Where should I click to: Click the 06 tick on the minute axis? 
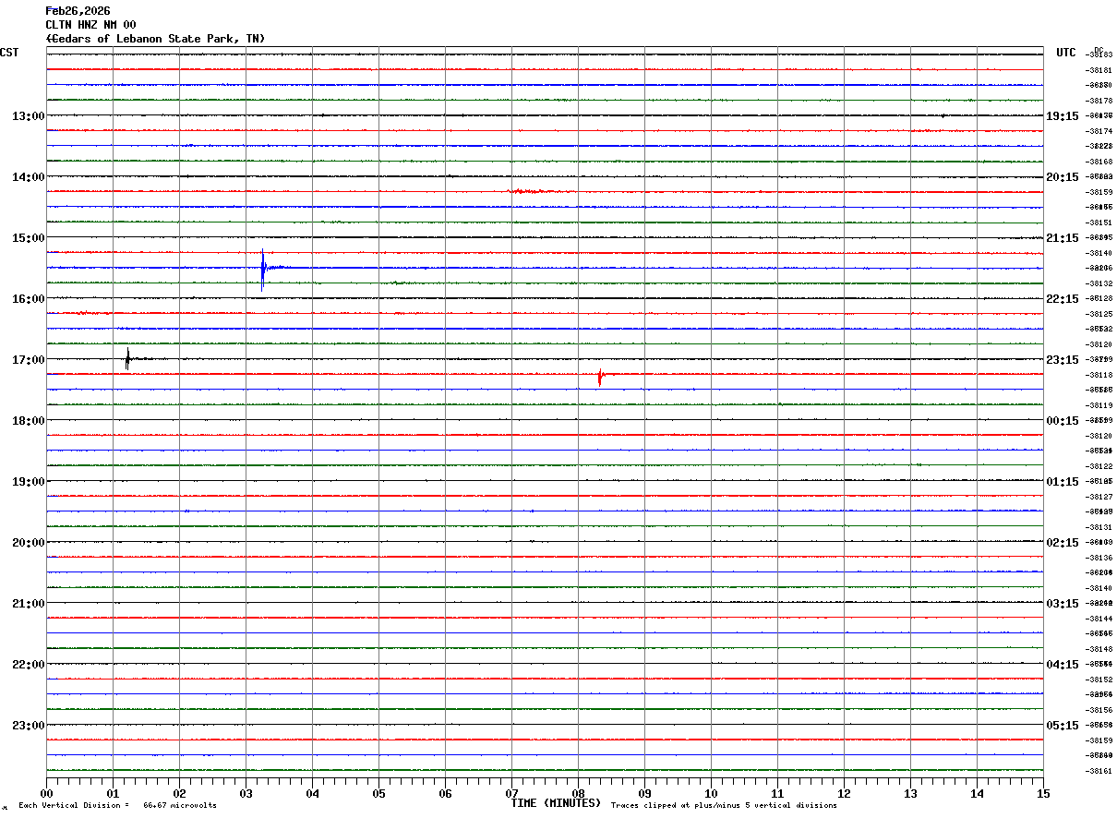click(445, 793)
